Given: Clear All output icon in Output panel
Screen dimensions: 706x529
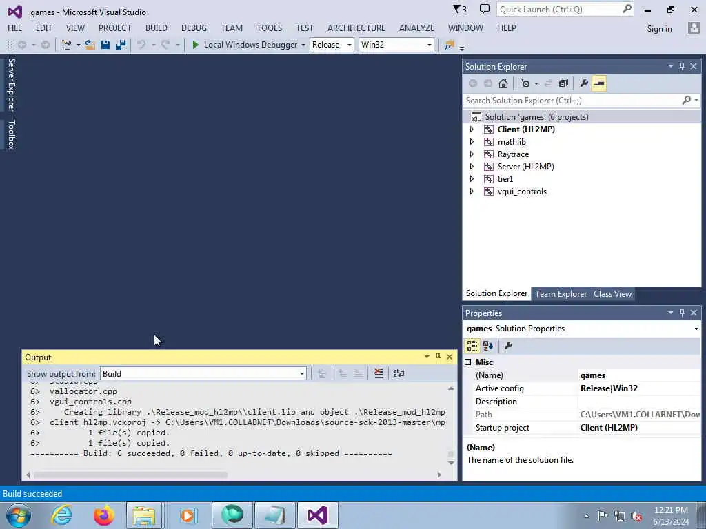Looking at the screenshot, I should pyautogui.click(x=379, y=373).
